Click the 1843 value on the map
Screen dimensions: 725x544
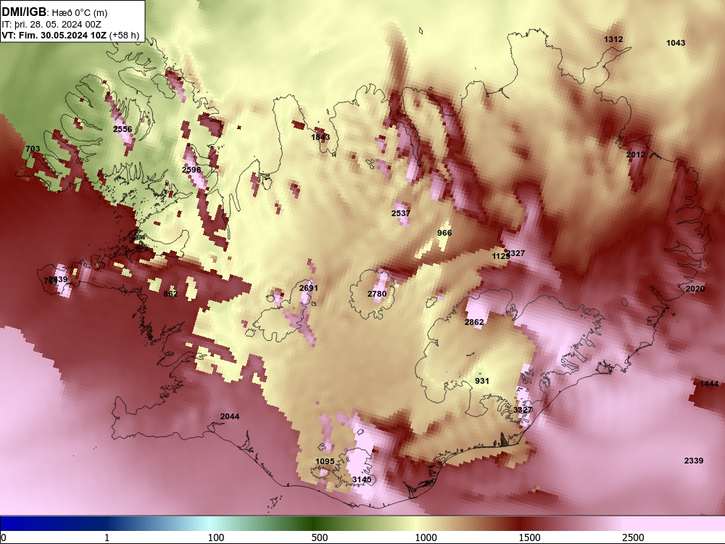click(x=320, y=137)
